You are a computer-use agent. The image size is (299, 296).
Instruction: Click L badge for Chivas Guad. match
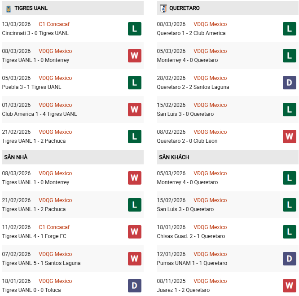(289, 232)
